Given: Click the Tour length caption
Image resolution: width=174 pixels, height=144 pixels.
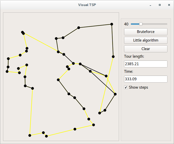Looking at the screenshot, I should coord(134,56).
